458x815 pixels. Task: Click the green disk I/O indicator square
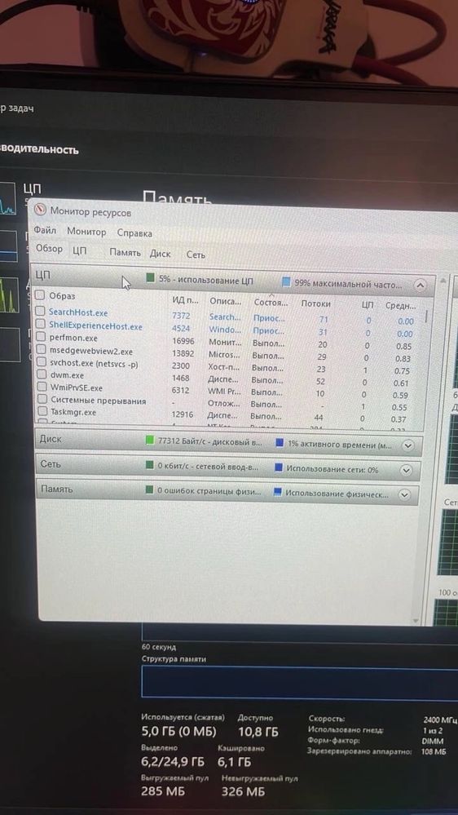pyautogui.click(x=150, y=441)
